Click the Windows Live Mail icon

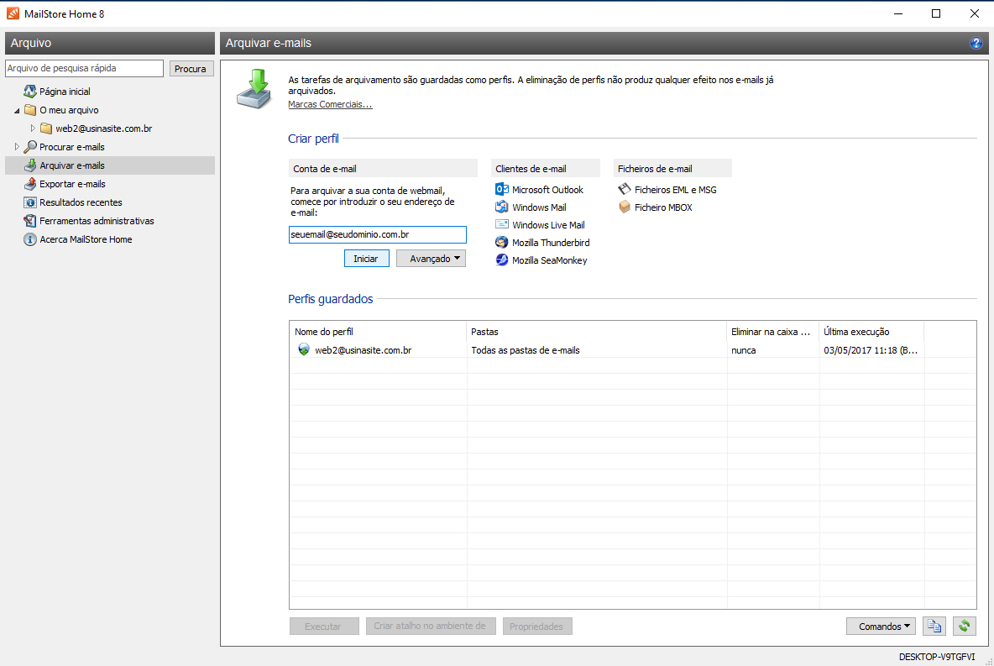502,225
